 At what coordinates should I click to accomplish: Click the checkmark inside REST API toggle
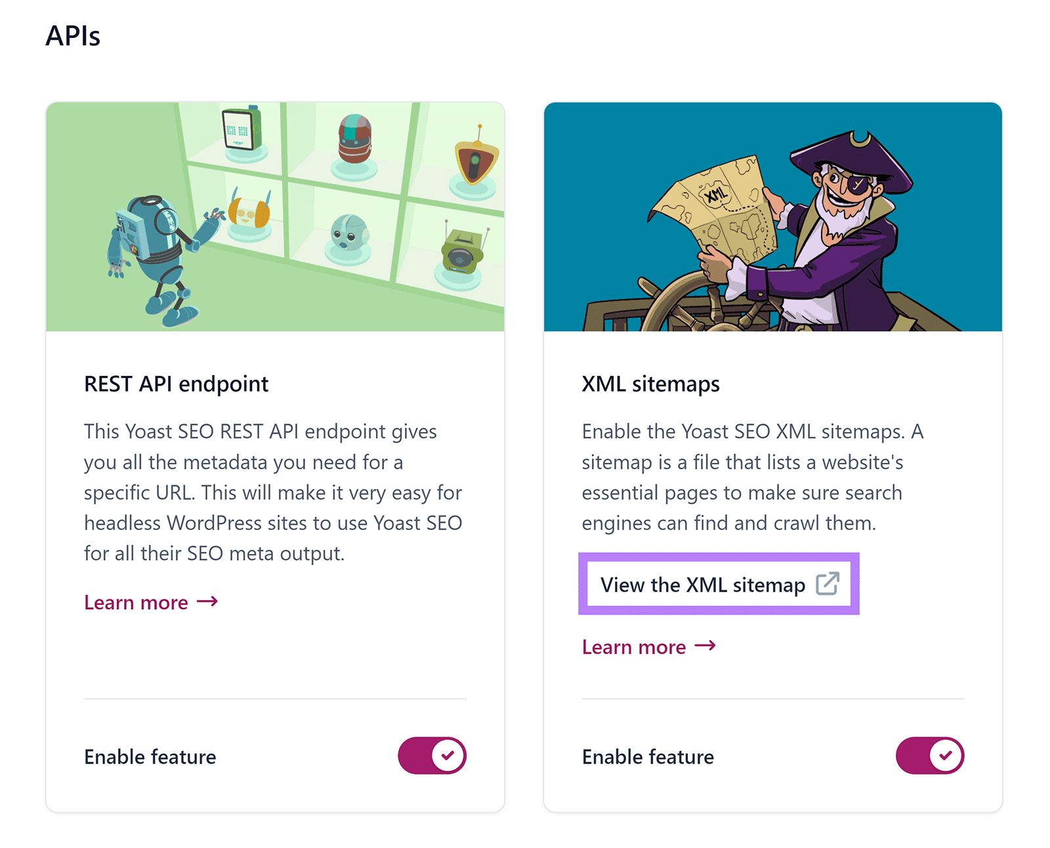point(448,756)
